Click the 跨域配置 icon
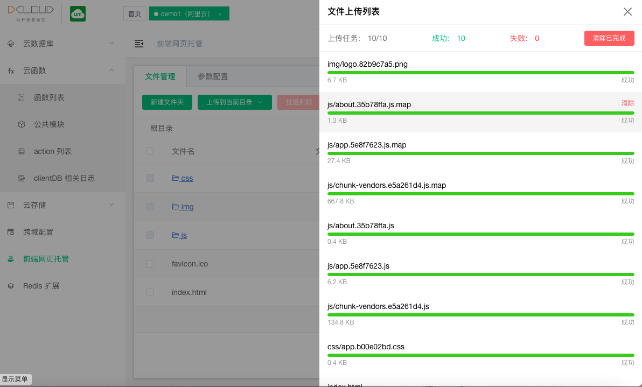 click(11, 232)
